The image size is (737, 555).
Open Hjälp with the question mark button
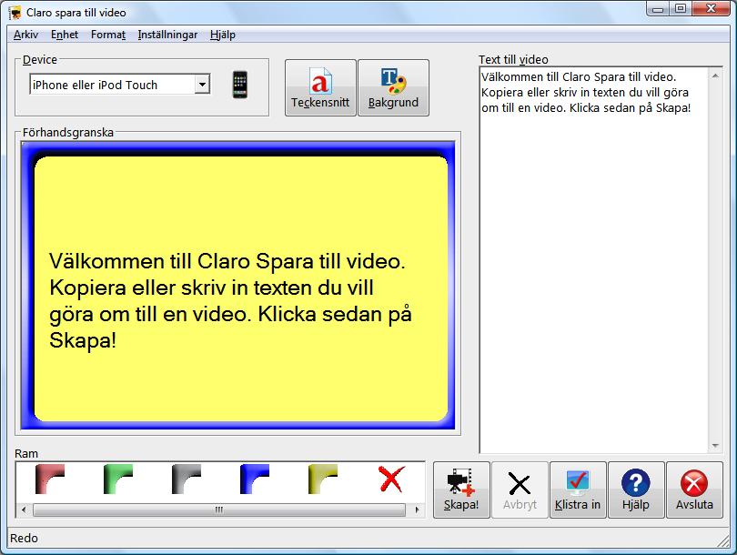[x=636, y=489]
